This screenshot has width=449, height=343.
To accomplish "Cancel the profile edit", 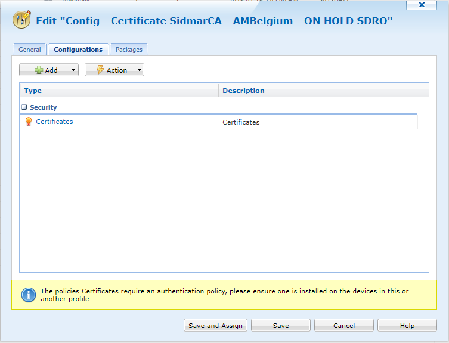I will tap(343, 326).
